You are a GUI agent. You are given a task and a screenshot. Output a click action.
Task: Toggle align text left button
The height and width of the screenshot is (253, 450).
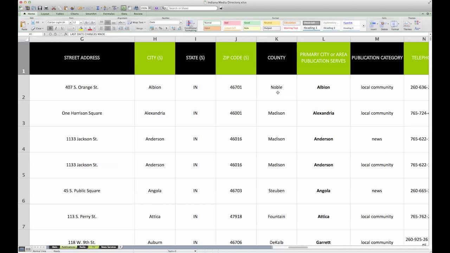coord(102,28)
